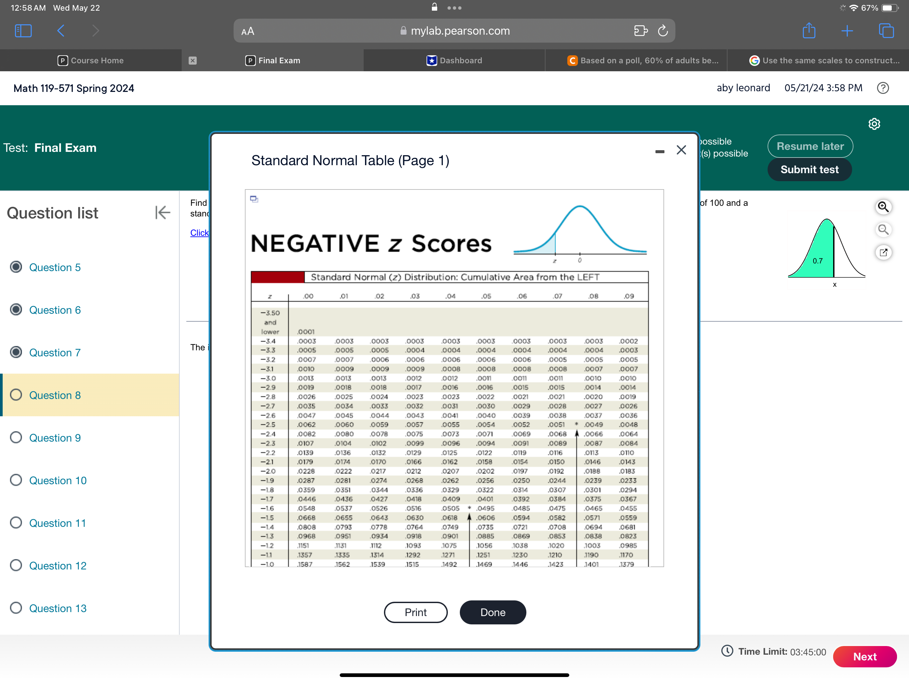Viewport: 909px width, 682px height.
Task: Reload the page in Safari
Action: tap(662, 31)
